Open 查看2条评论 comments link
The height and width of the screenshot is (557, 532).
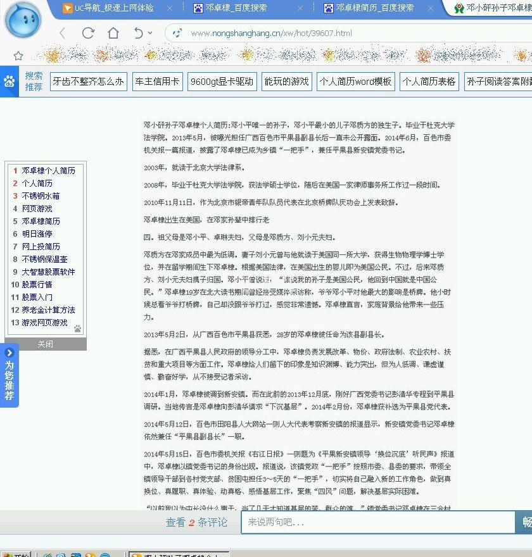tap(196, 522)
